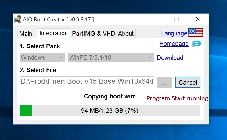The width and height of the screenshot is (227, 140).
Task: Close the AIO Boot Creator window
Action: (x=198, y=19)
